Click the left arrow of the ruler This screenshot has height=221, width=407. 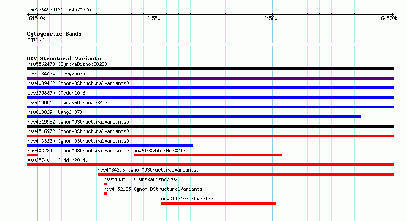[x=28, y=15]
